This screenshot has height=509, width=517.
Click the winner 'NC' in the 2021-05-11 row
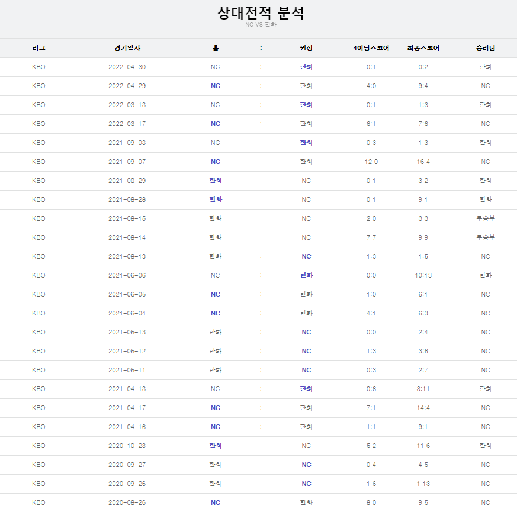click(x=486, y=371)
